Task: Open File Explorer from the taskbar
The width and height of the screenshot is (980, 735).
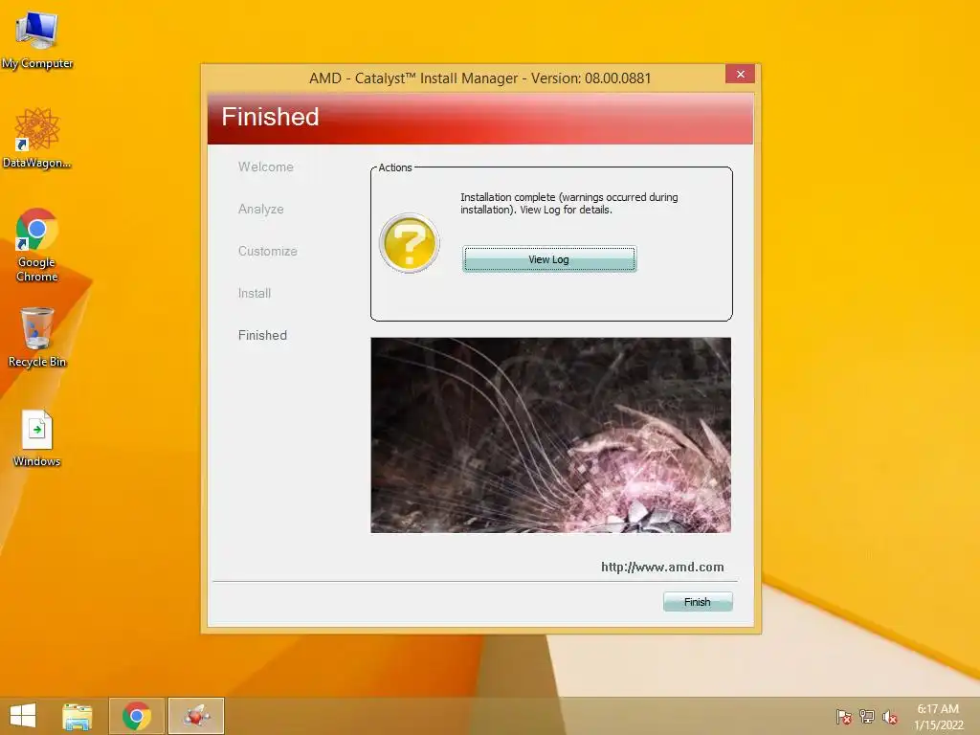Action: tap(77, 716)
